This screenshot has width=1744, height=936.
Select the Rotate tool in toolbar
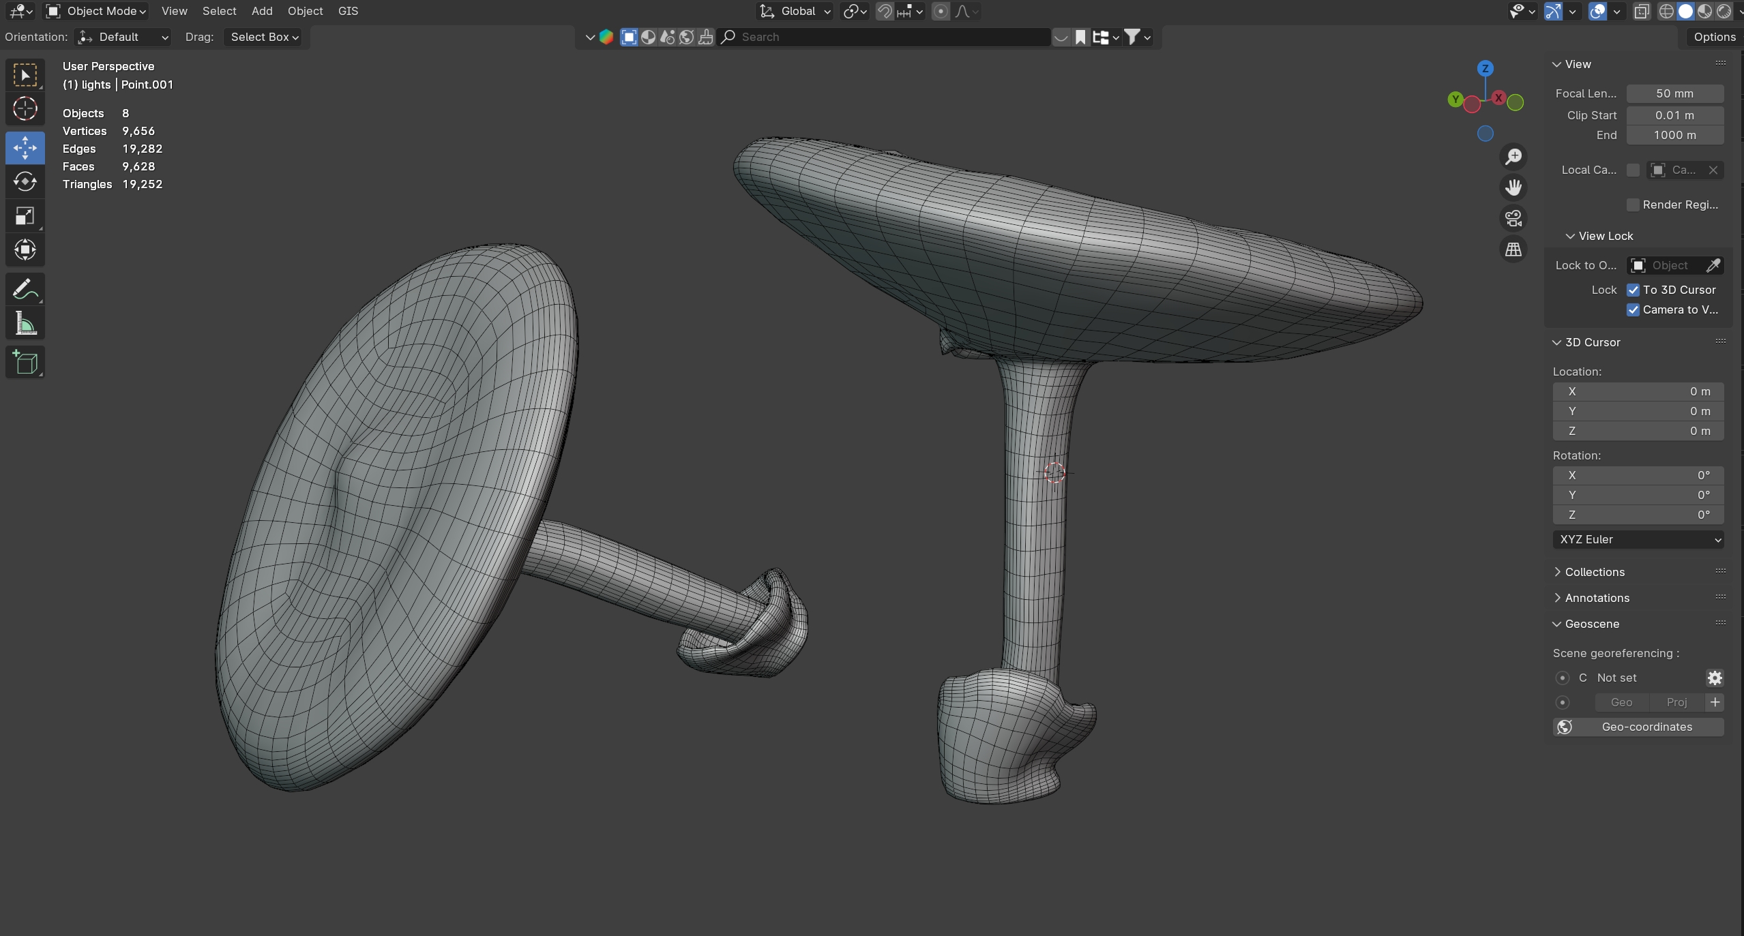(x=25, y=181)
